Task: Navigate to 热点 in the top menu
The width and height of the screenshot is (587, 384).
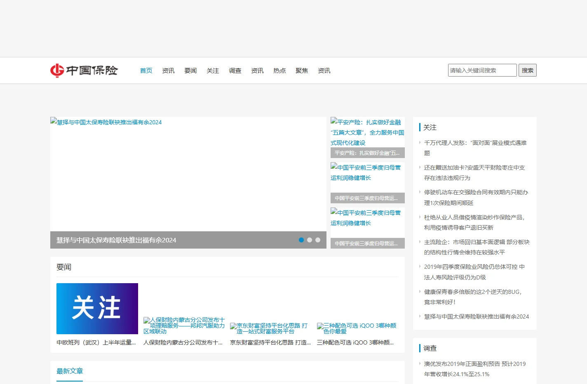Action: tap(279, 71)
